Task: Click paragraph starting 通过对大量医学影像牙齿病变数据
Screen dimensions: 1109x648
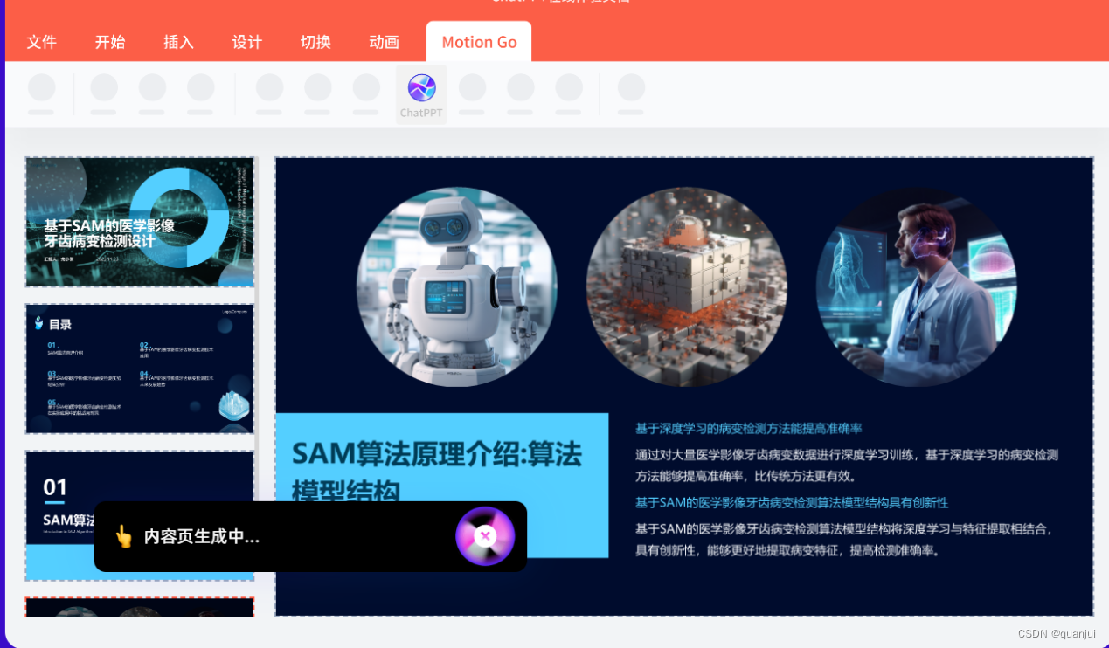Action: tap(847, 465)
